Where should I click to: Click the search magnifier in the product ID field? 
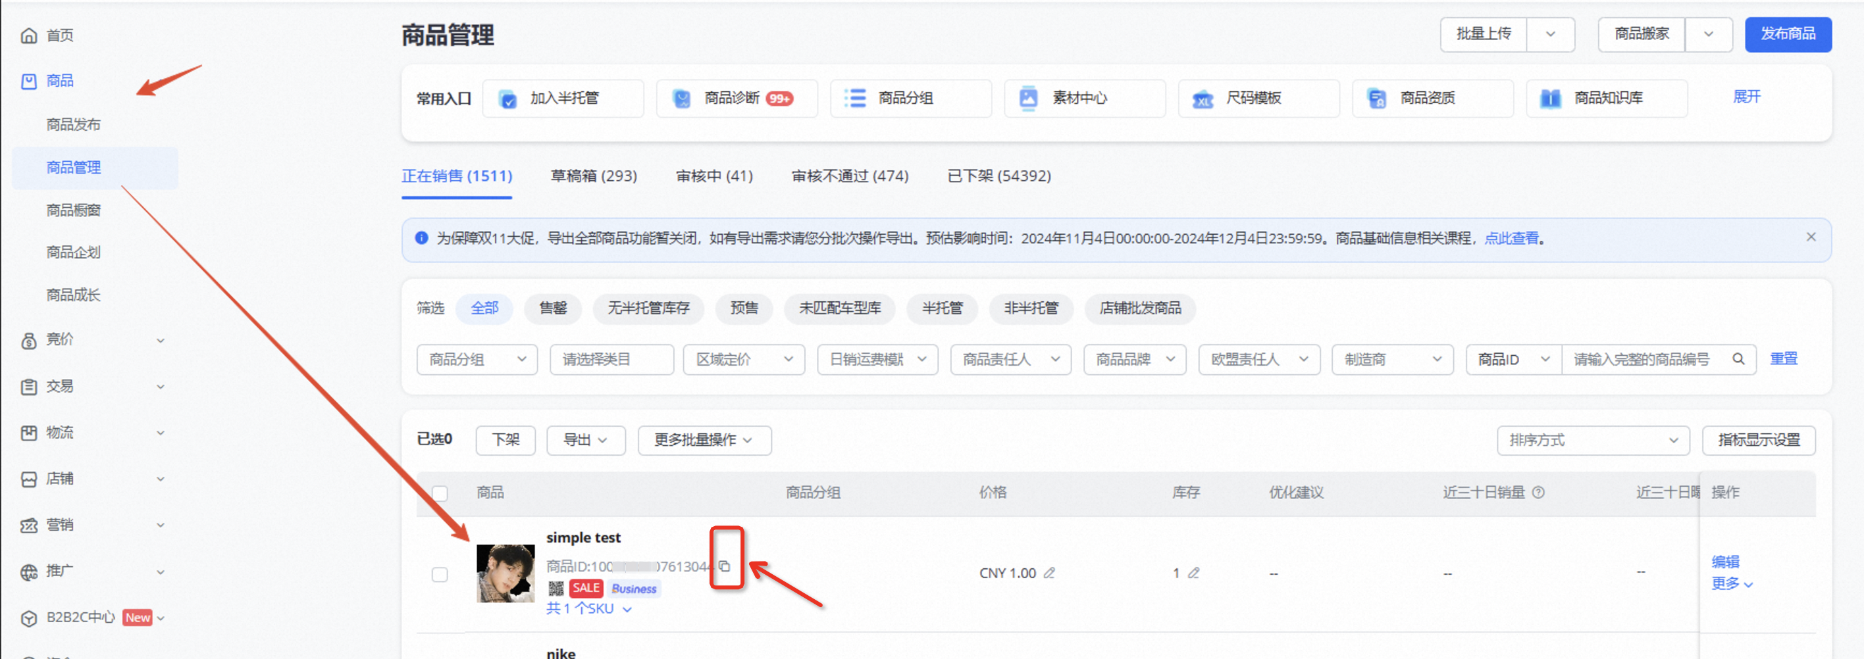coord(1739,359)
